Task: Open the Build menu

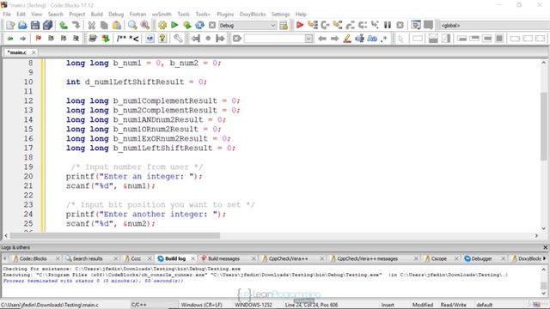Action: pos(97,14)
